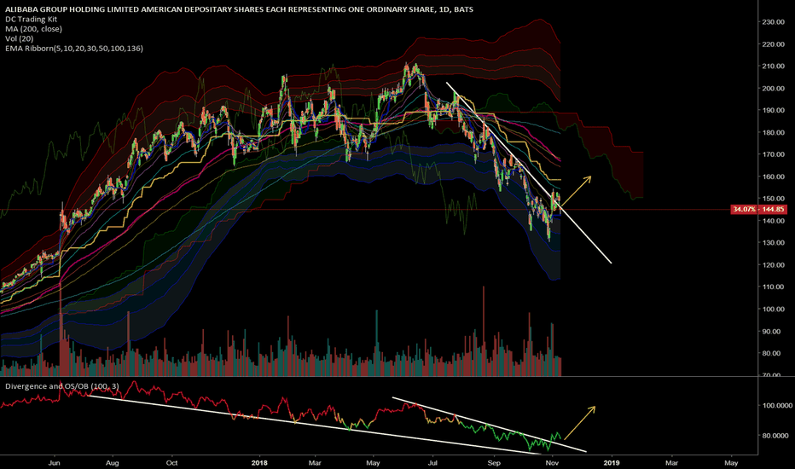Select the DC Trading Kit indicator label
Screen dimensions: 795x469
click(31, 20)
